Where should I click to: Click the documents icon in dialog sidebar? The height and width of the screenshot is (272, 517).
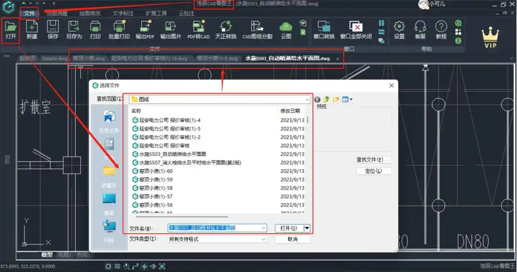[x=109, y=144]
